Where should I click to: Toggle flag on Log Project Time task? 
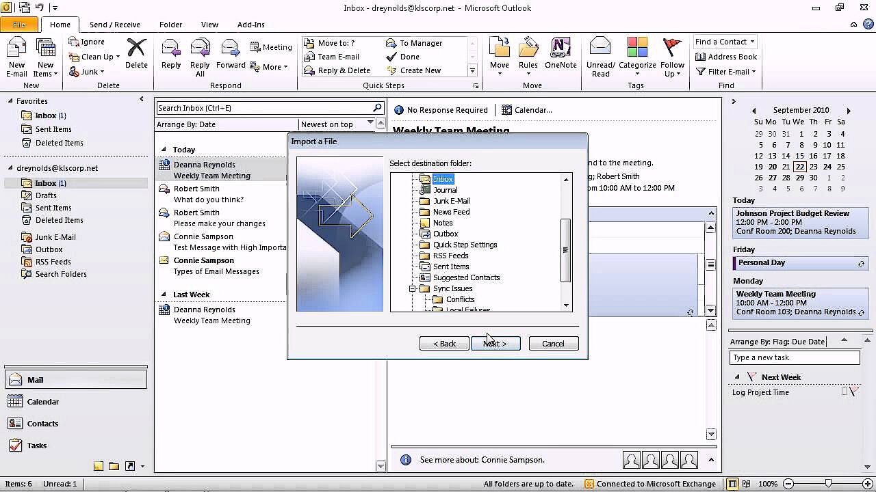tap(853, 392)
